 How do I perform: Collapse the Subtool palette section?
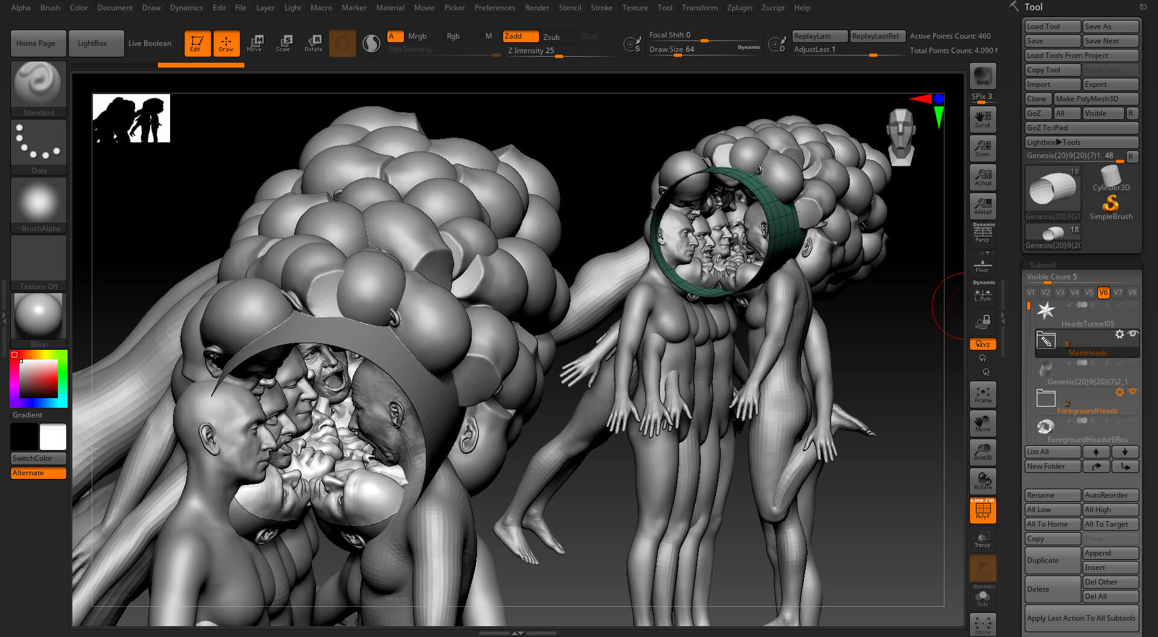(1042, 265)
